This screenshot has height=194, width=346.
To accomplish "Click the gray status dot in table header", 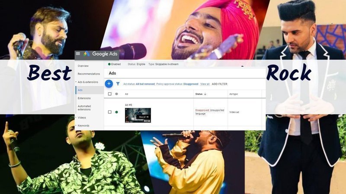I will [116, 94].
